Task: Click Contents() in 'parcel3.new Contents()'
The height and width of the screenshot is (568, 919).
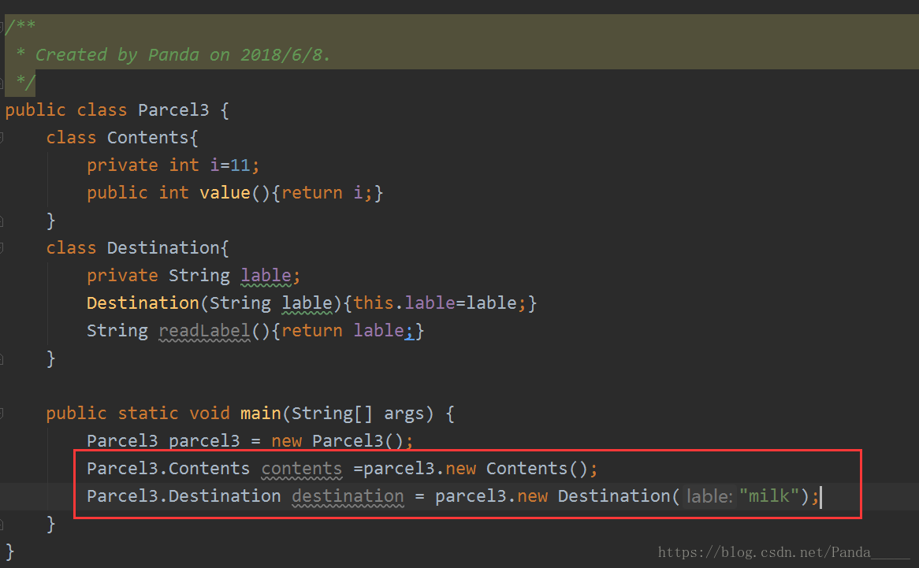Action: click(537, 469)
